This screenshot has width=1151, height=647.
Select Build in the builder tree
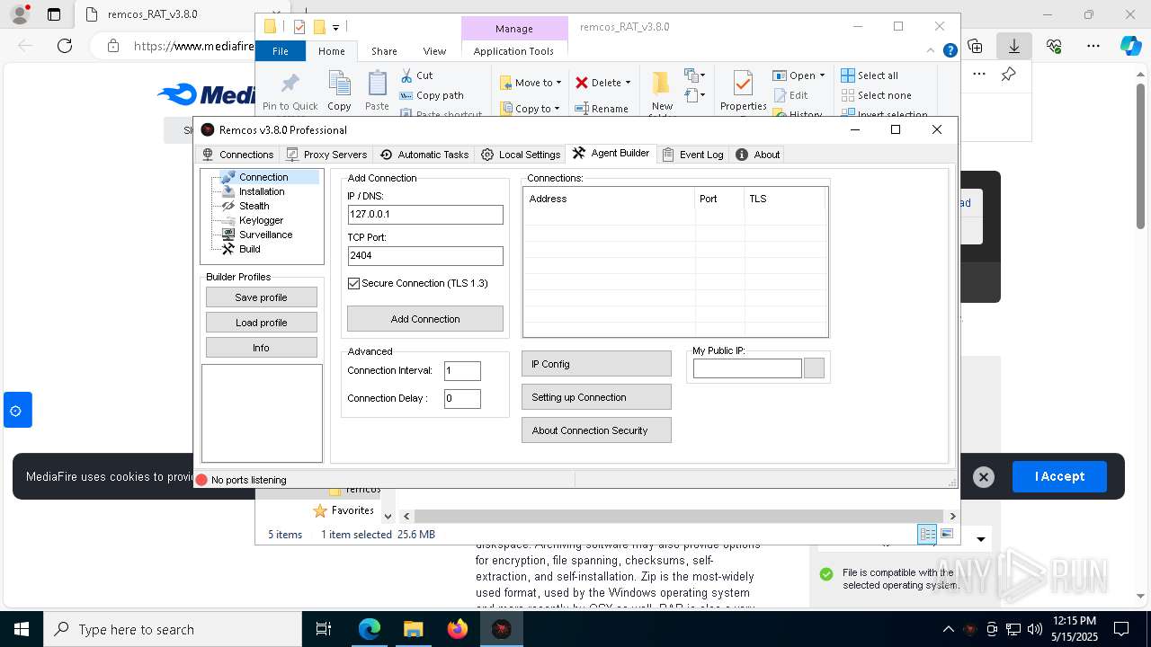pyautogui.click(x=250, y=249)
